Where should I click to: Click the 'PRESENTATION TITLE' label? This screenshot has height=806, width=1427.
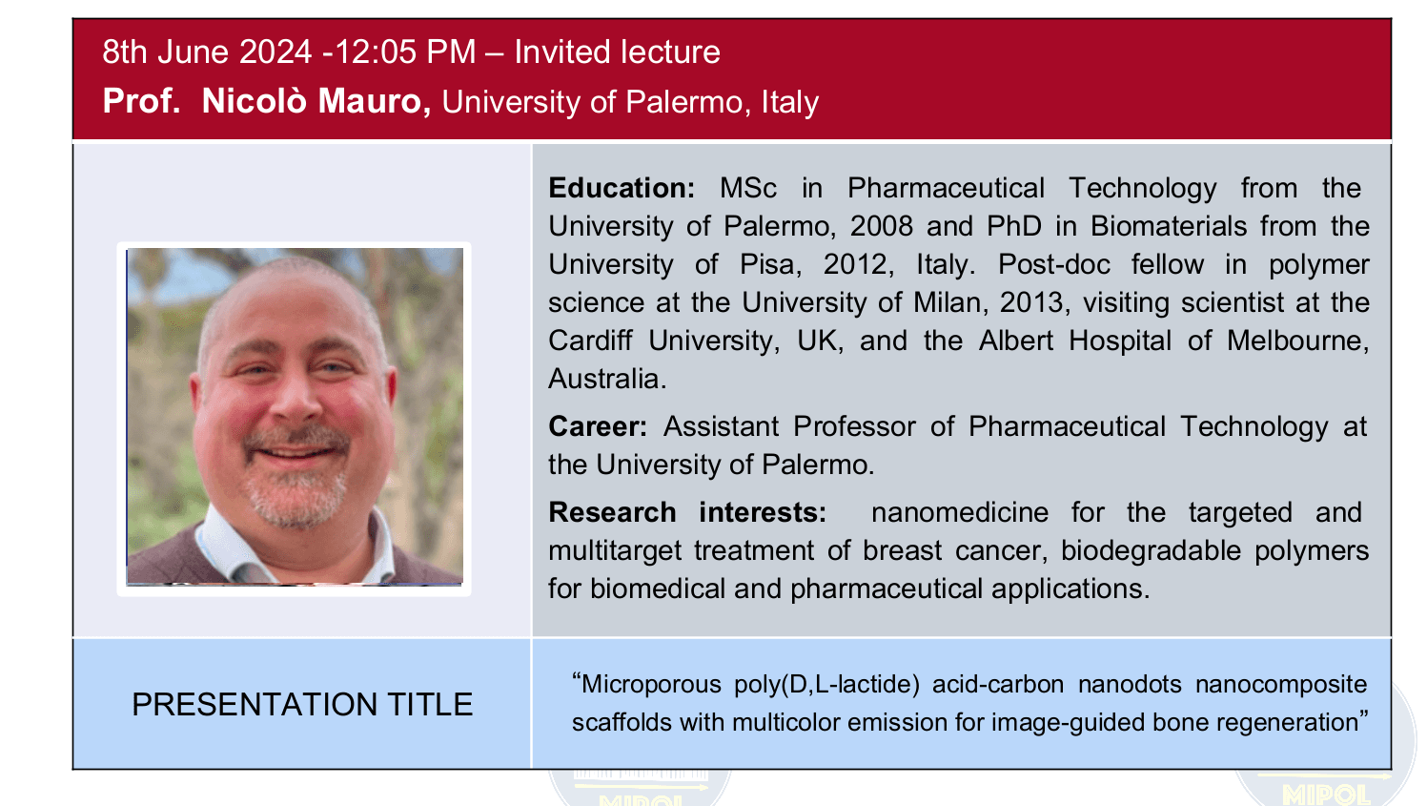click(x=302, y=704)
